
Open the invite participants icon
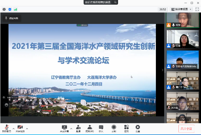tap(78, 129)
